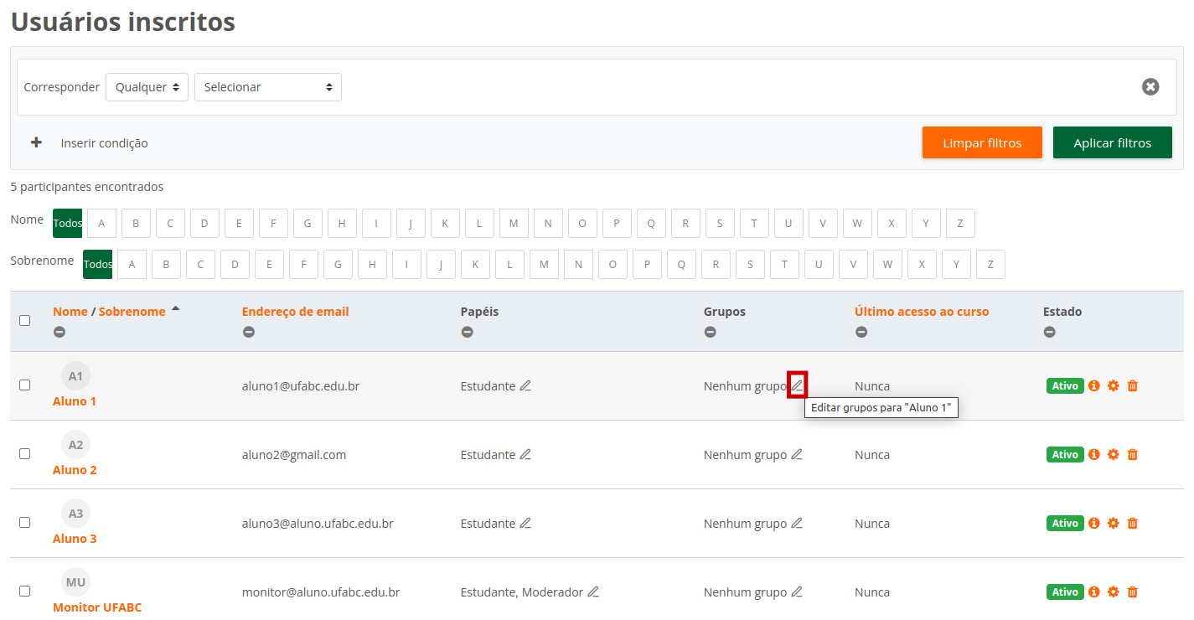The image size is (1194, 620).
Task: Hide the Papéis column minus icon
Action: pos(467,333)
